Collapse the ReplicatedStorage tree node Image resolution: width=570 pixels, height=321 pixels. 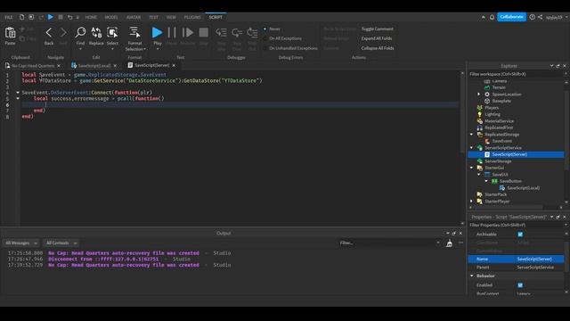tap(472, 135)
